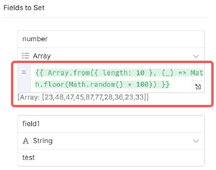
Task: Click the "number" field name input
Action: point(111,39)
